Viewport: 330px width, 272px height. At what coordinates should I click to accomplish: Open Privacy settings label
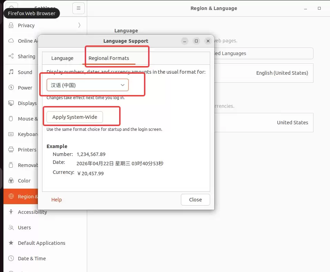tap(26, 25)
